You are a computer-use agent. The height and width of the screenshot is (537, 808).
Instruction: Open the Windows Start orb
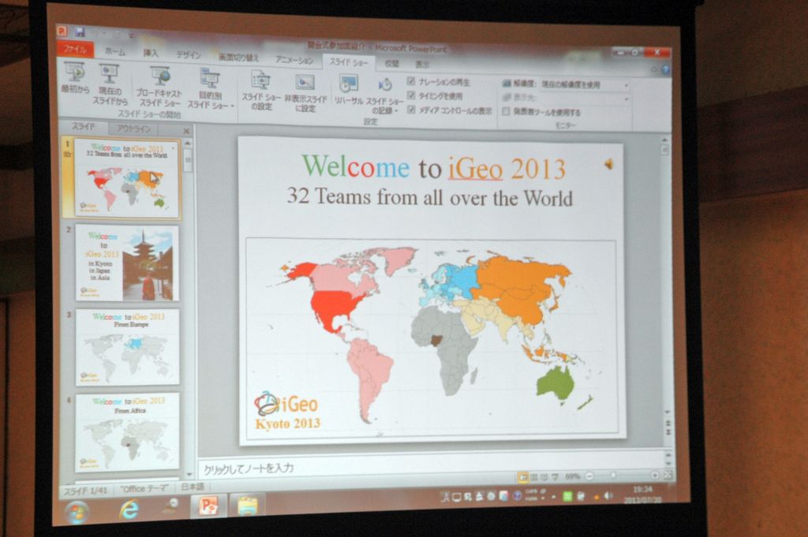click(x=77, y=511)
